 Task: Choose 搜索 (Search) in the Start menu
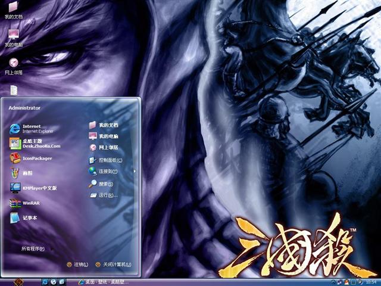[105, 184]
